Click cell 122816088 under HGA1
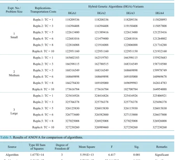Viewport: 175px width, 160px height. point(72,45)
